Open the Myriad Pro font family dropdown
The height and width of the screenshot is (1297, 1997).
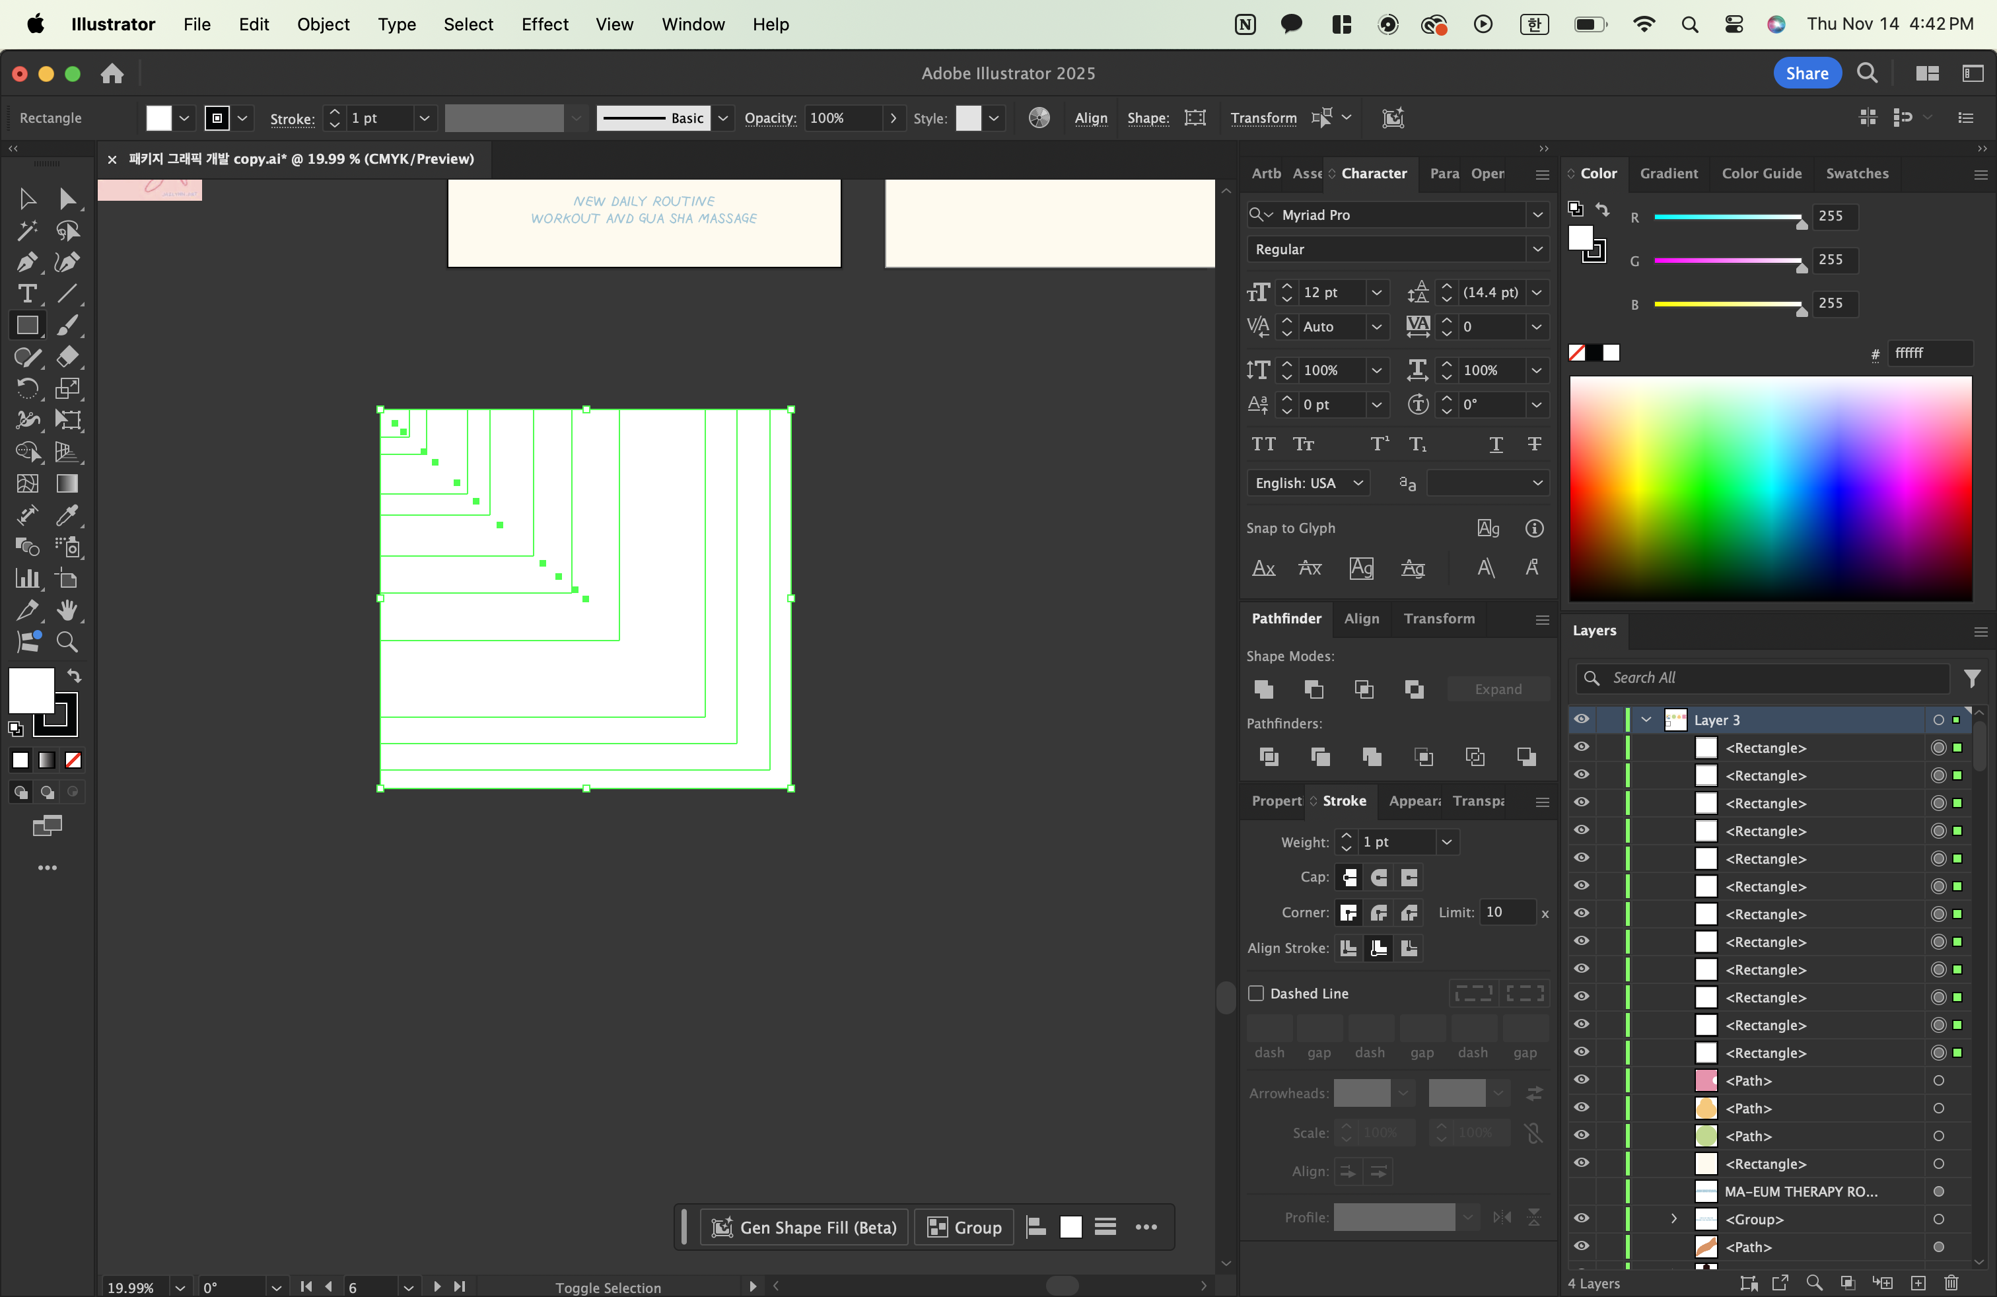pos(1538,215)
